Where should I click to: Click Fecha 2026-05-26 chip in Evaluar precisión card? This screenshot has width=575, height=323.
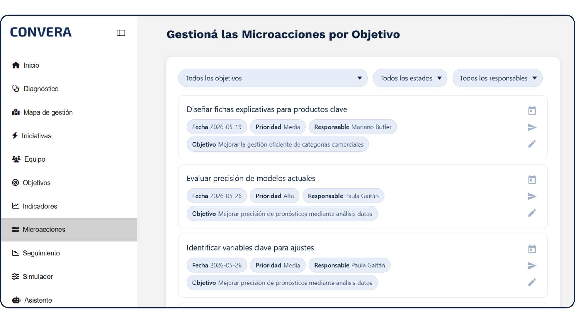coord(217,196)
